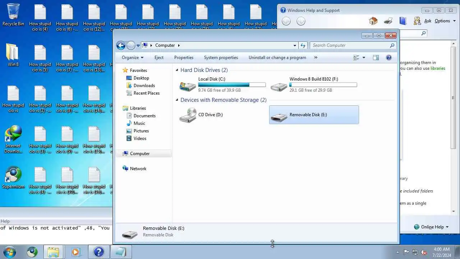Select Network in the navigation pane
Viewport: 460px width, 259px height.
tap(138, 169)
